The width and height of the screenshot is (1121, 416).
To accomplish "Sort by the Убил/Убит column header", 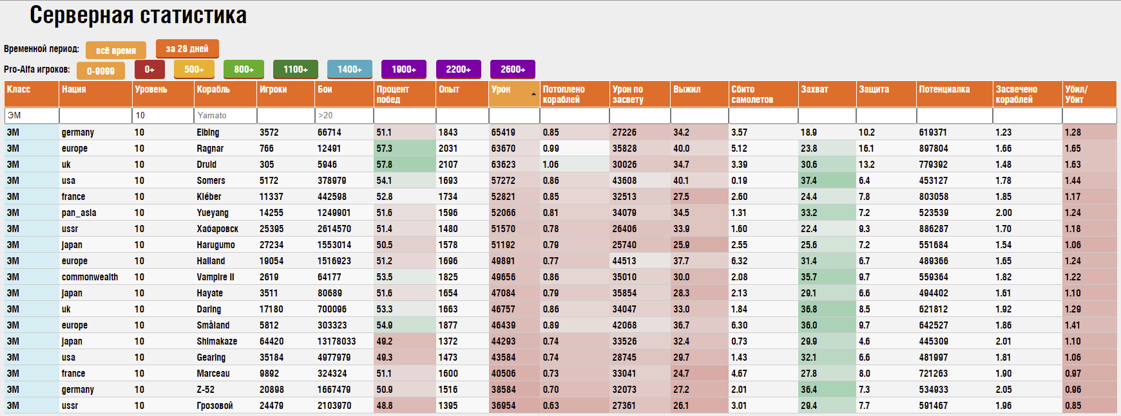I will coord(1089,94).
